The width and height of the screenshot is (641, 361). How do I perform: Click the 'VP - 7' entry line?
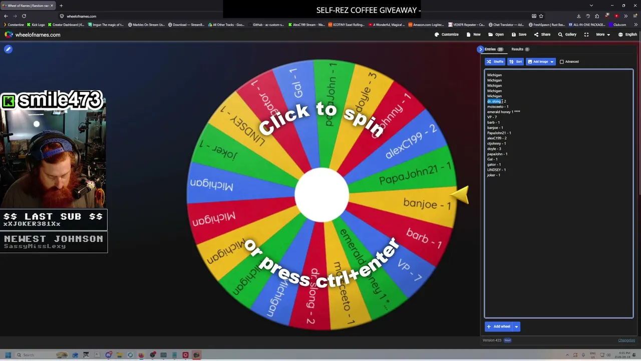(x=492, y=117)
